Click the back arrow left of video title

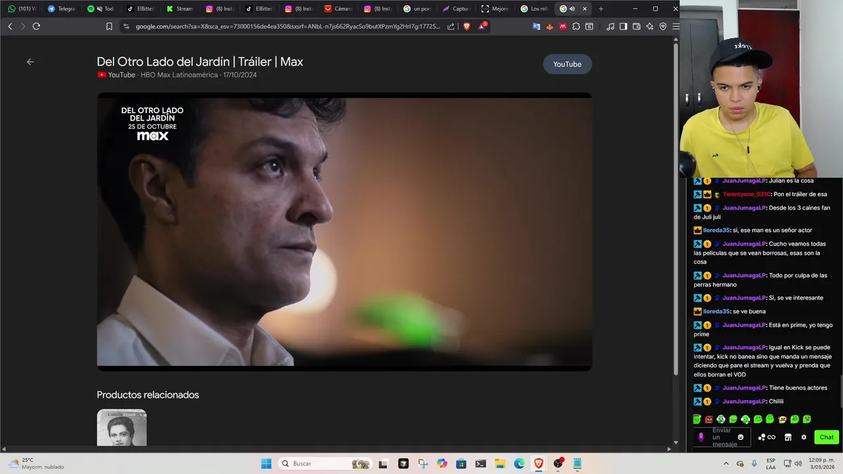coord(30,62)
